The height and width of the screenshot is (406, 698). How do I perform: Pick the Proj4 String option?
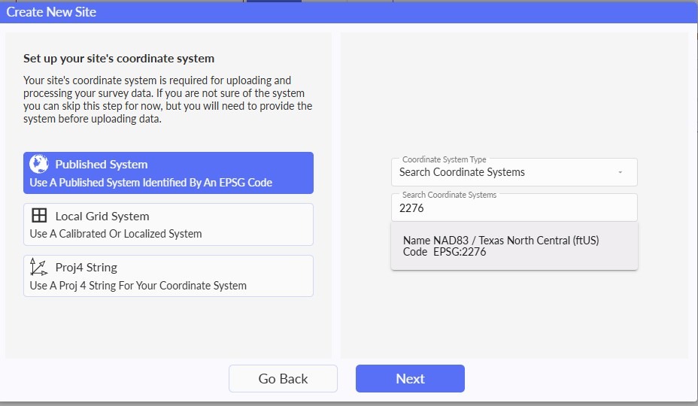[168, 276]
